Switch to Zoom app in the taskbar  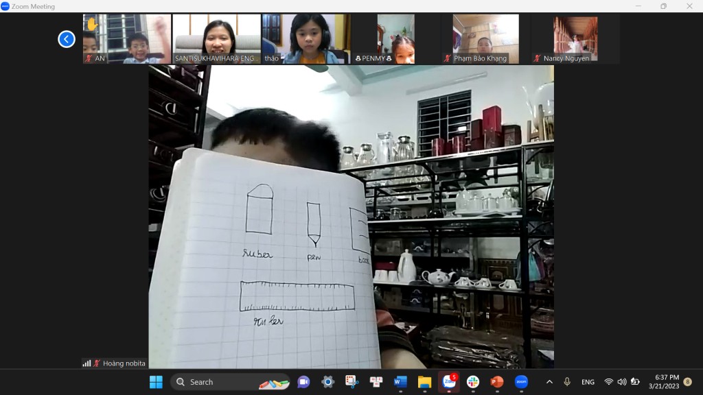click(521, 382)
